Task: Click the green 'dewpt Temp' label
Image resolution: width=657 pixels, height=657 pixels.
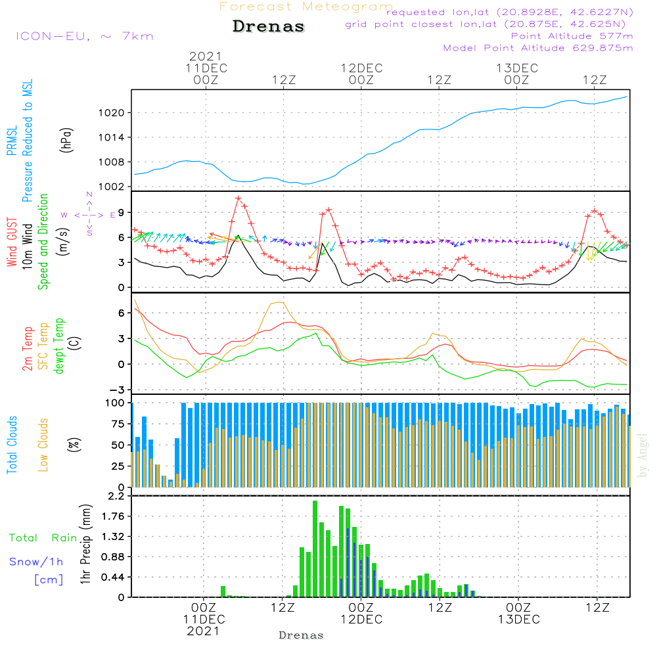Action: (x=58, y=346)
